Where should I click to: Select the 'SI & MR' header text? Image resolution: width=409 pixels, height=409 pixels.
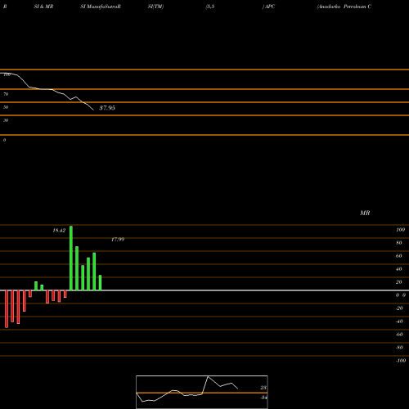[43, 7]
